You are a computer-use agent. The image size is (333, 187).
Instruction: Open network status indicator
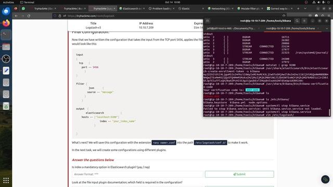pos(314,2)
